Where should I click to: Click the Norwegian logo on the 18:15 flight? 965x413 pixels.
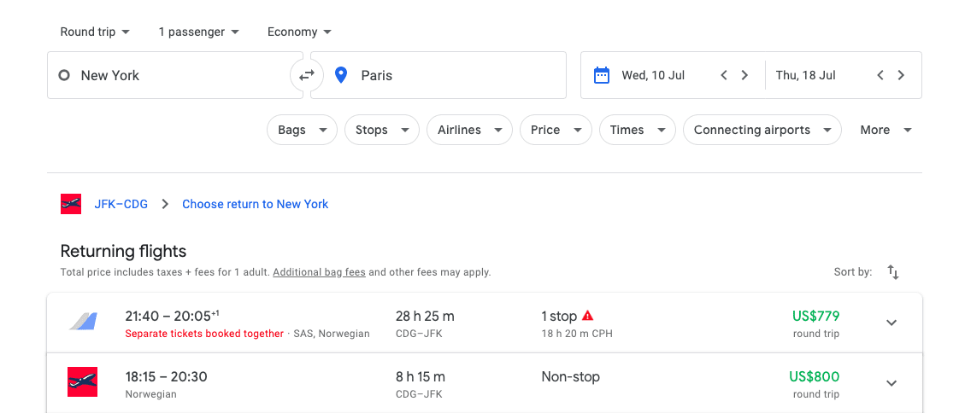coord(82,381)
